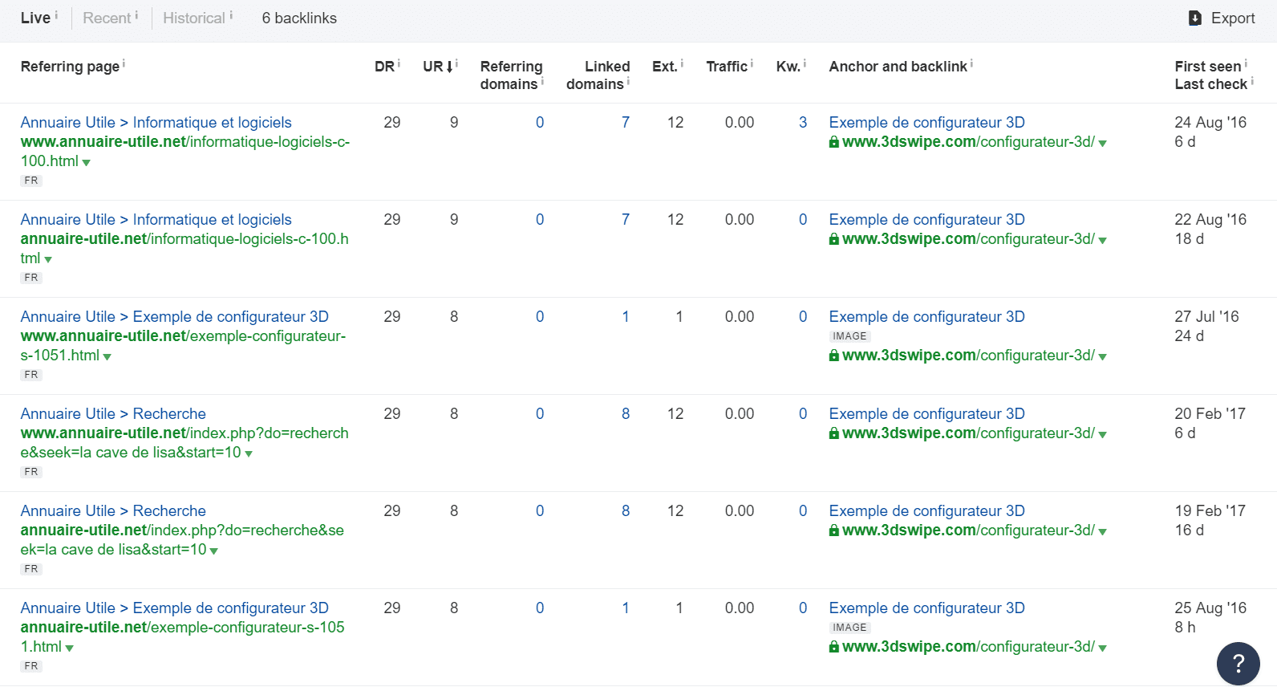
Task: Open the help question mark button
Action: tap(1238, 663)
